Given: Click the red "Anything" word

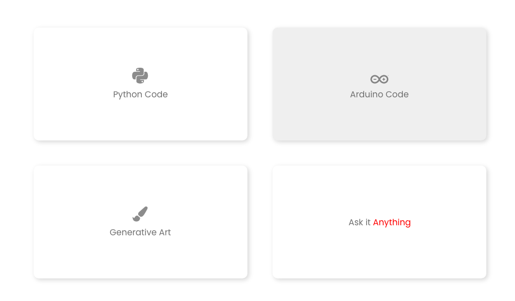Looking at the screenshot, I should click(392, 222).
